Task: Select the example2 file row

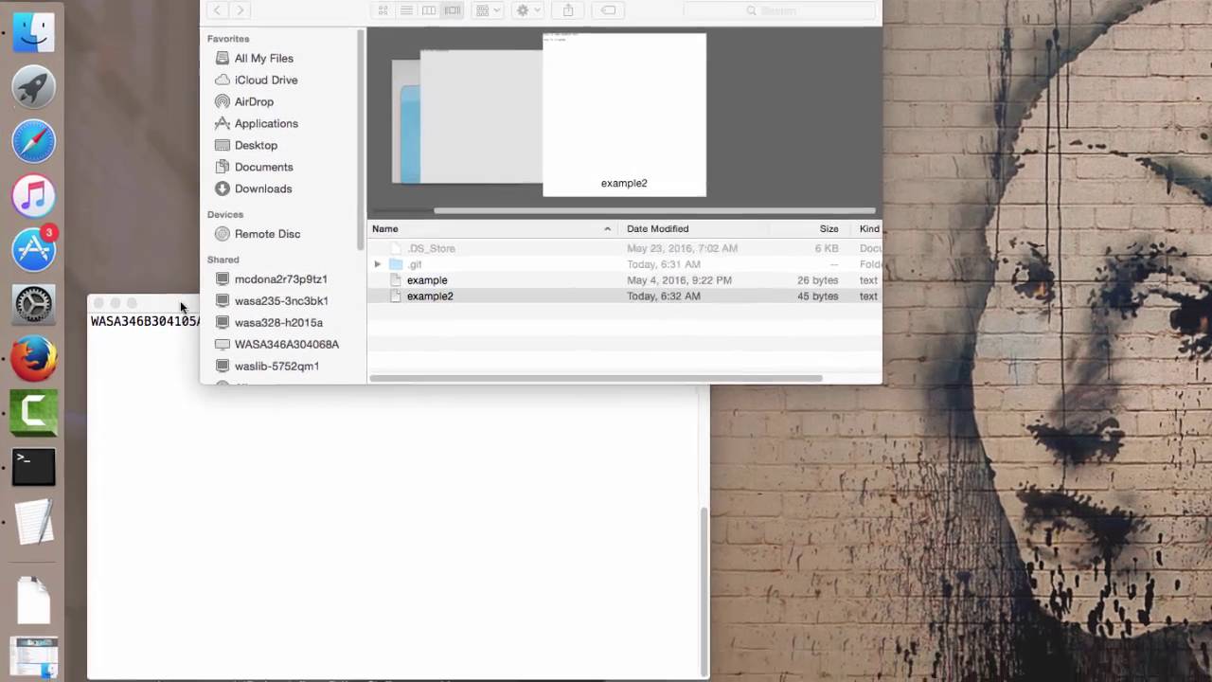Action: (625, 296)
